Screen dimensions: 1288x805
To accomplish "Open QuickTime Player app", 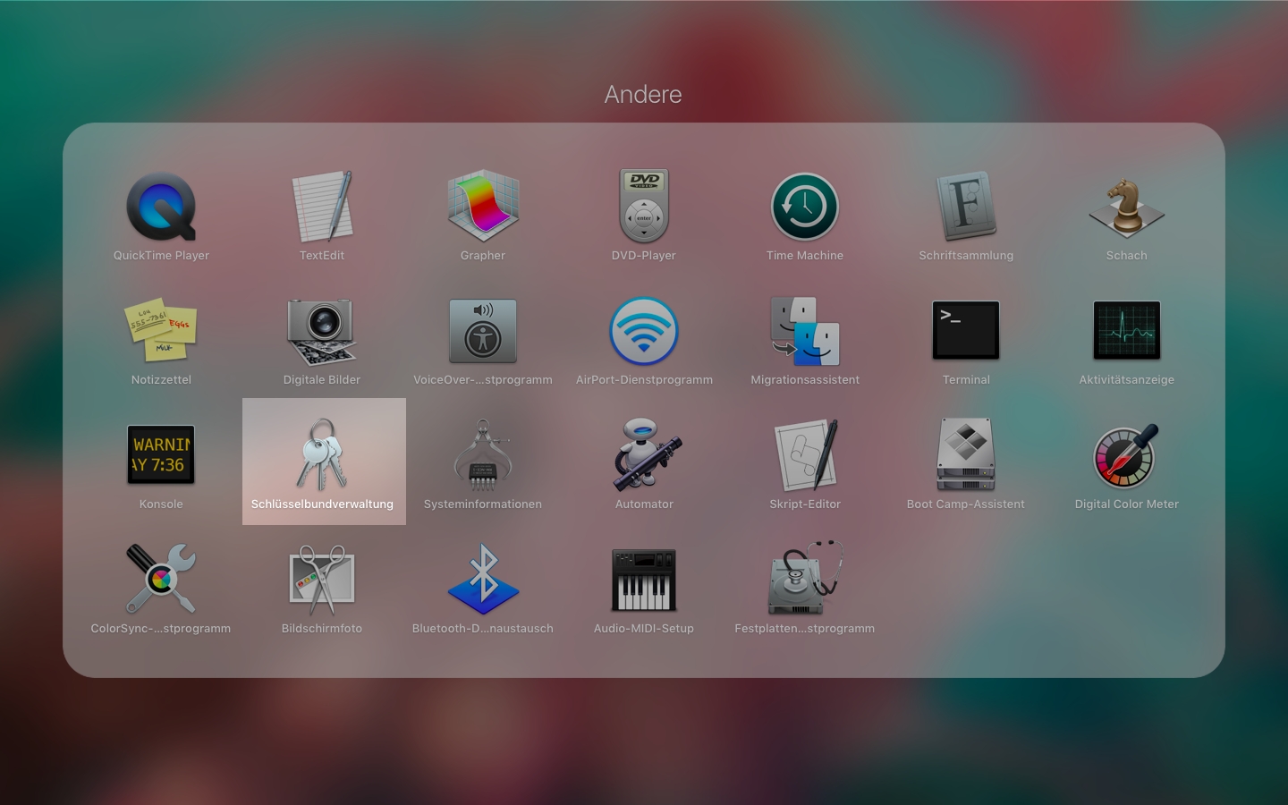I will point(161,208).
